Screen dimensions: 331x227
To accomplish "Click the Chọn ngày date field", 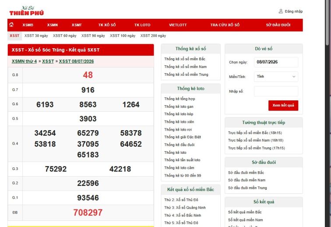I will (x=276, y=62).
